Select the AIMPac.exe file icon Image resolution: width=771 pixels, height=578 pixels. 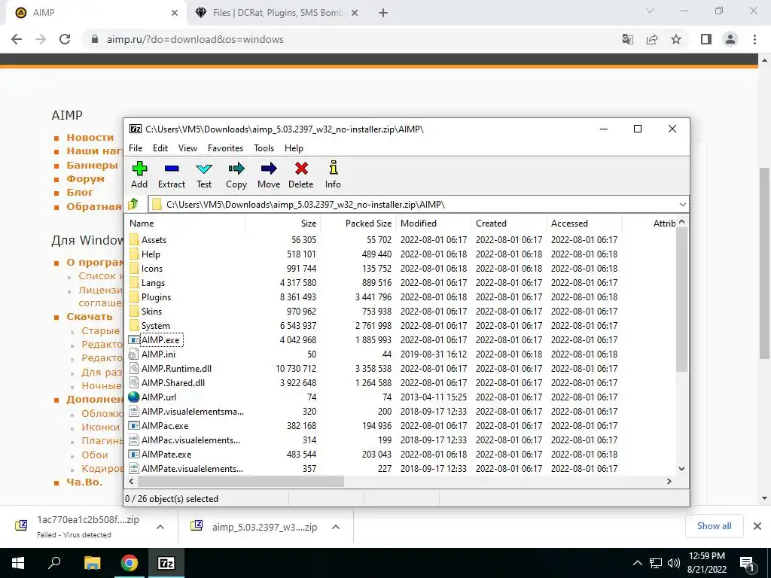(x=134, y=426)
